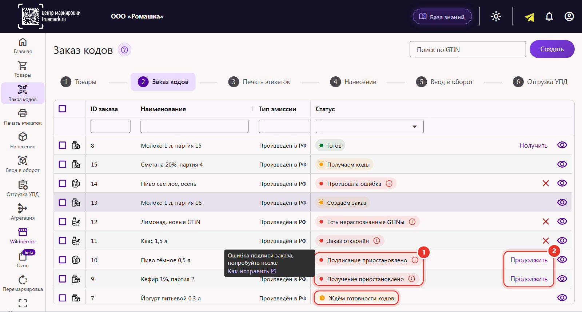
Task: Go to step 4 Нанесение
Action: [353, 82]
